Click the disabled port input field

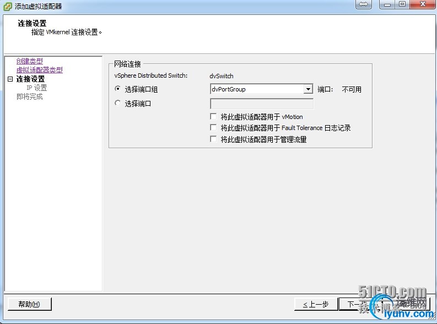pyautogui.click(x=262, y=104)
